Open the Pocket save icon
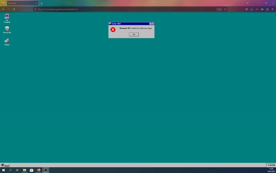Viewport: 276px width, 173px height. pos(247,9)
